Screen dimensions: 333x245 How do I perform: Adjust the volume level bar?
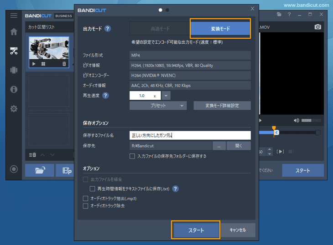point(311,120)
